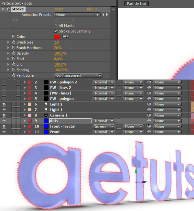Click the Brush Hardness stopwatch icon
This screenshot has height=211, width=194.
click(14, 48)
